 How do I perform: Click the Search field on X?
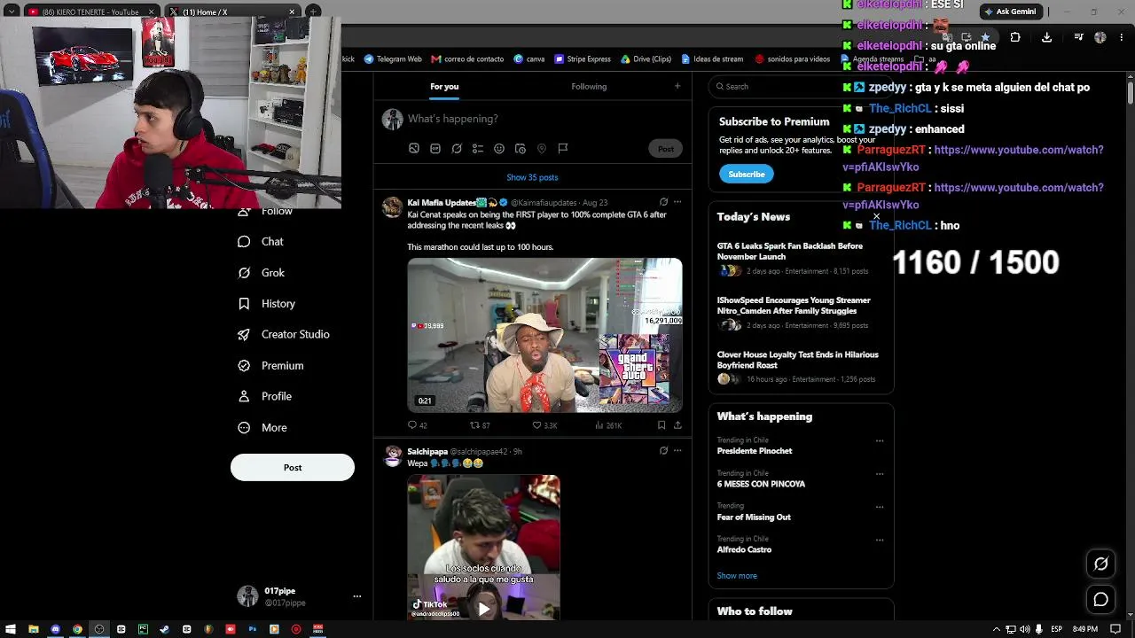click(x=802, y=86)
